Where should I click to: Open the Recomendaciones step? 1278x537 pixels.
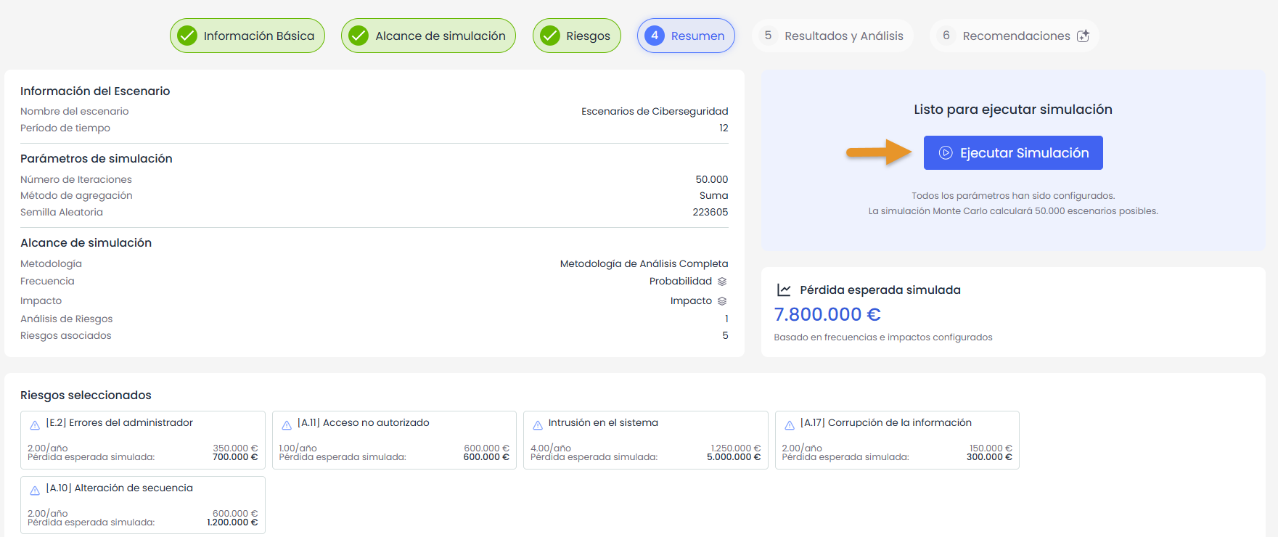[x=1015, y=36]
